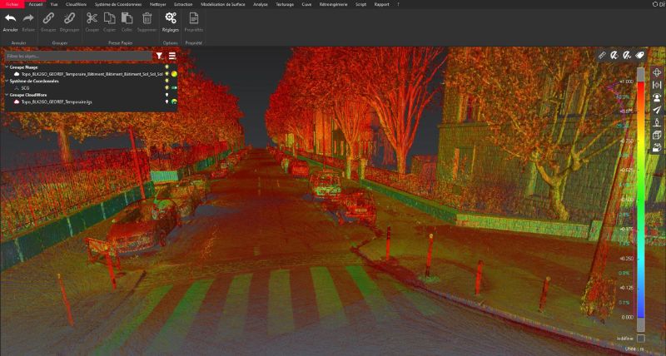Open the CloudWorx ribbon tab
666x356 pixels.
[76, 4]
